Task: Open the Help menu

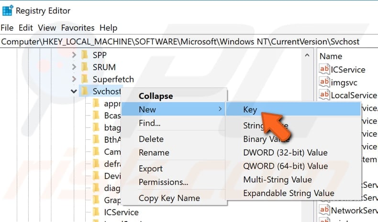Action: pyautogui.click(x=108, y=28)
